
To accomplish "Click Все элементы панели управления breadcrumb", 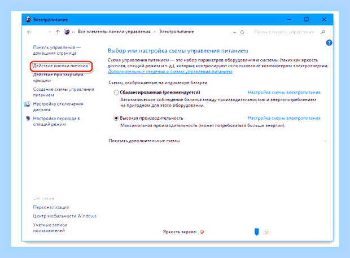I will [x=114, y=32].
